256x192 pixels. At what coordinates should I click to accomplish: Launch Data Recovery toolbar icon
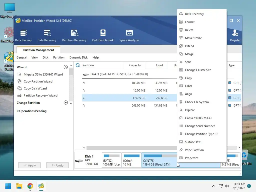click(47, 35)
